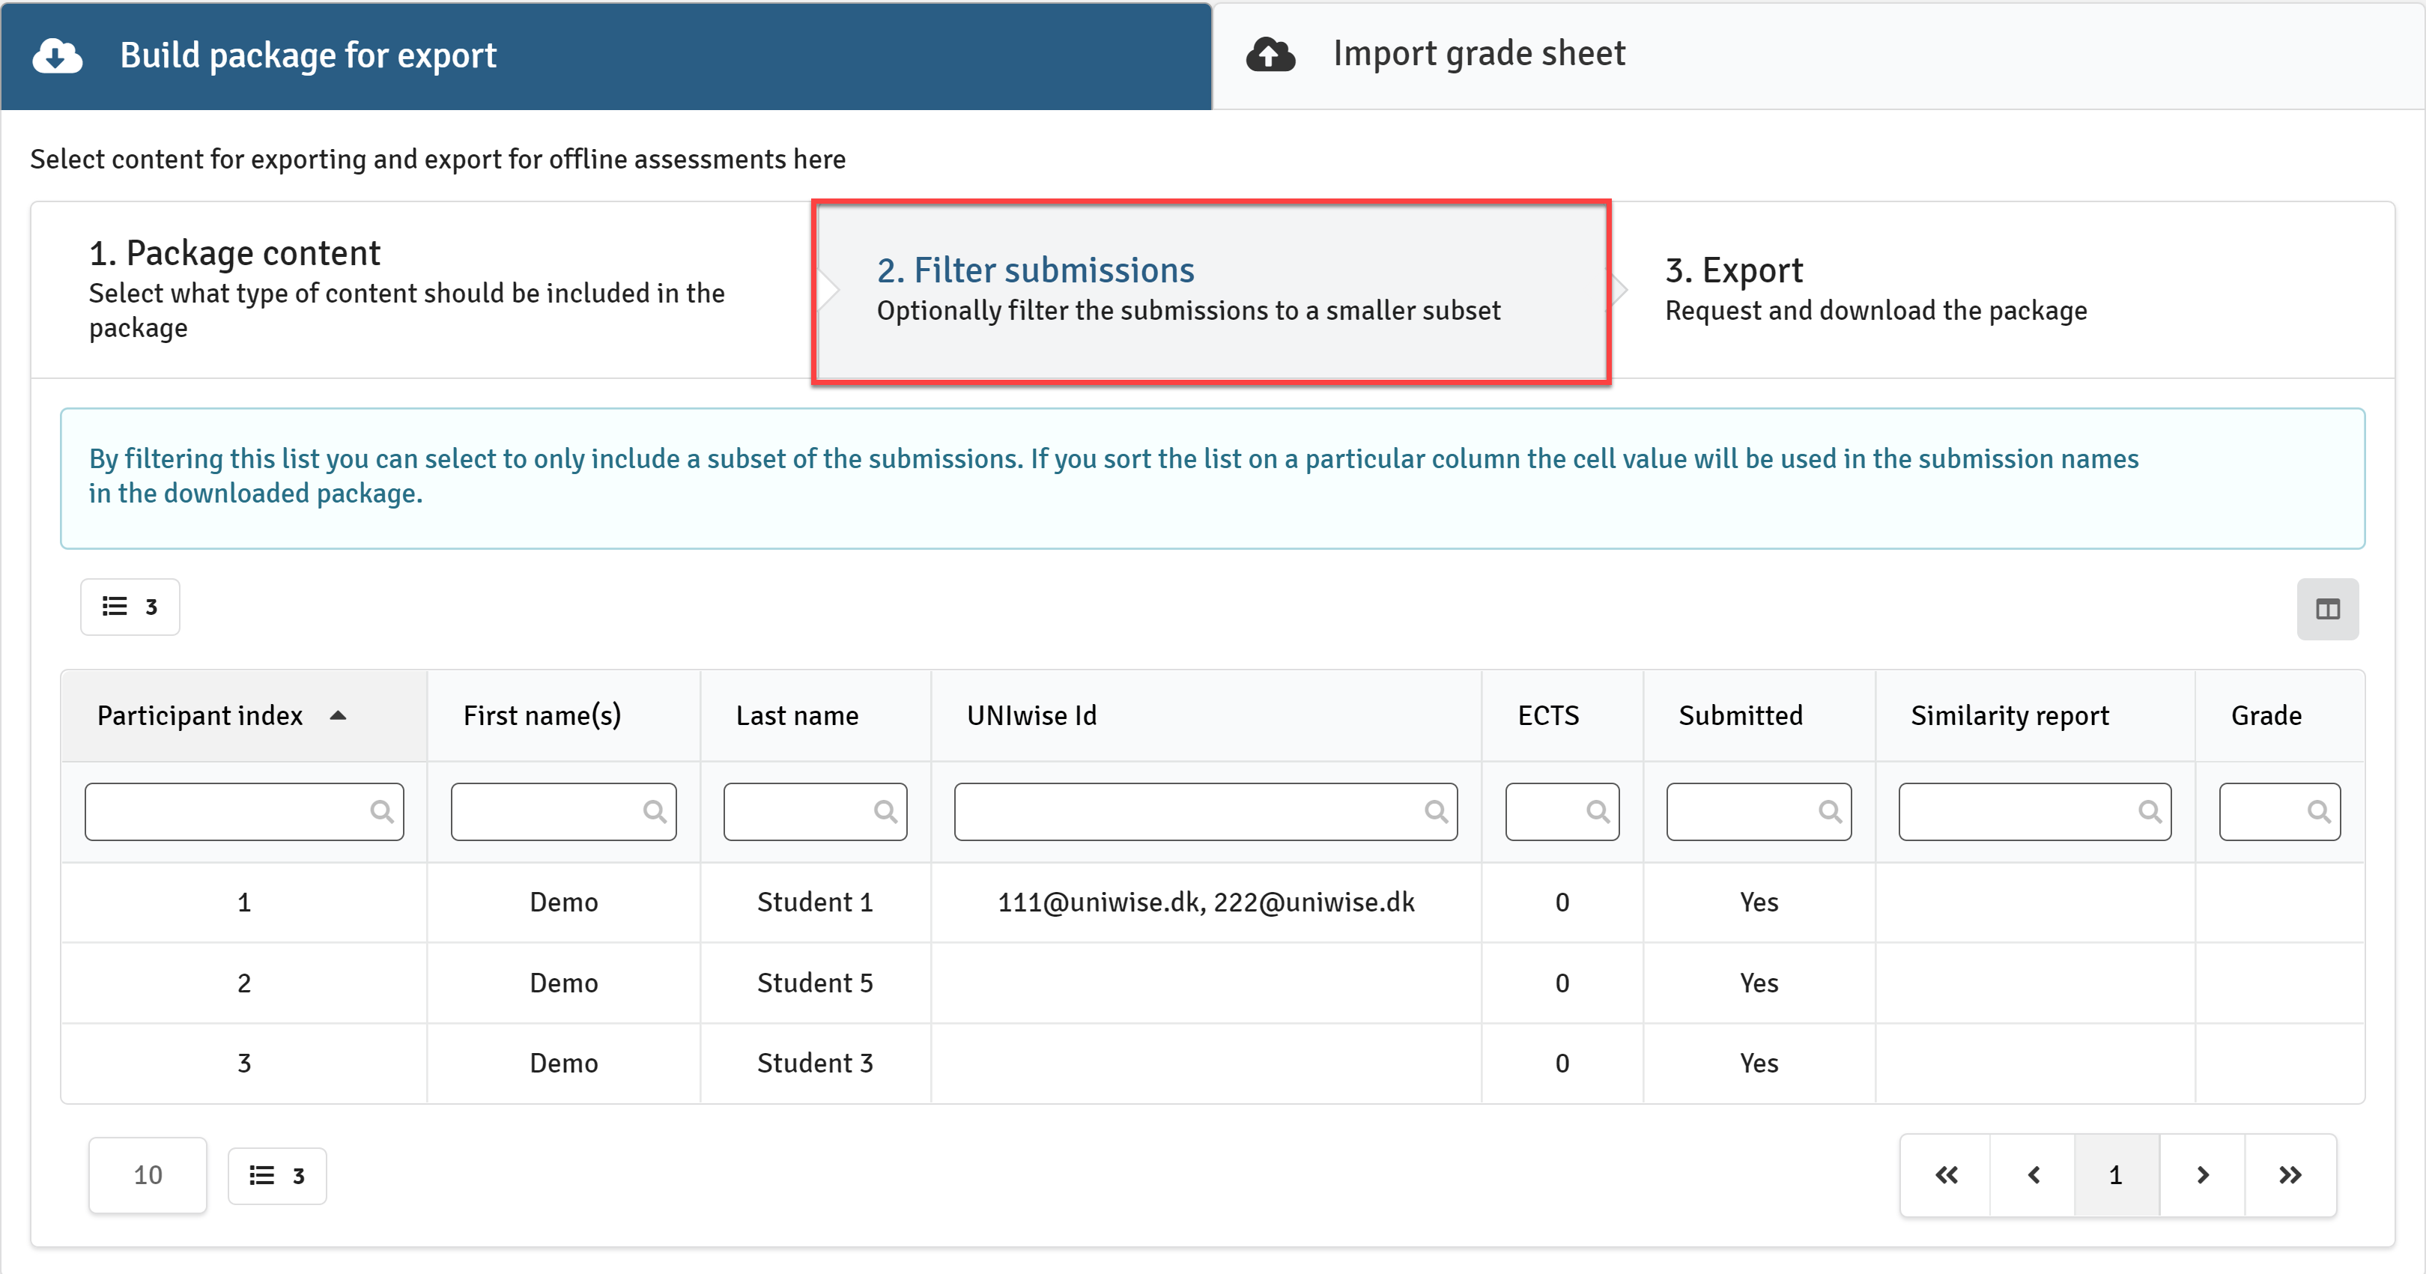Viewport: 2426px width, 1274px height.
Task: Select the 'Student 3' last name cell
Action: (816, 1063)
